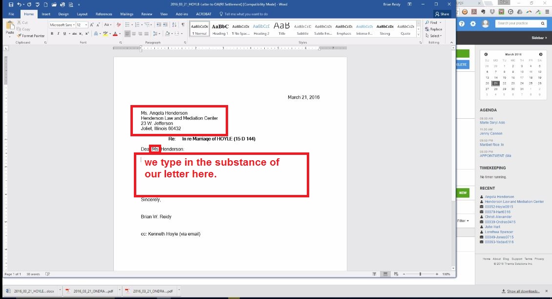This screenshot has width=552, height=299.
Task: Open the Sort tool in the Paragraph group
Action: click(174, 24)
